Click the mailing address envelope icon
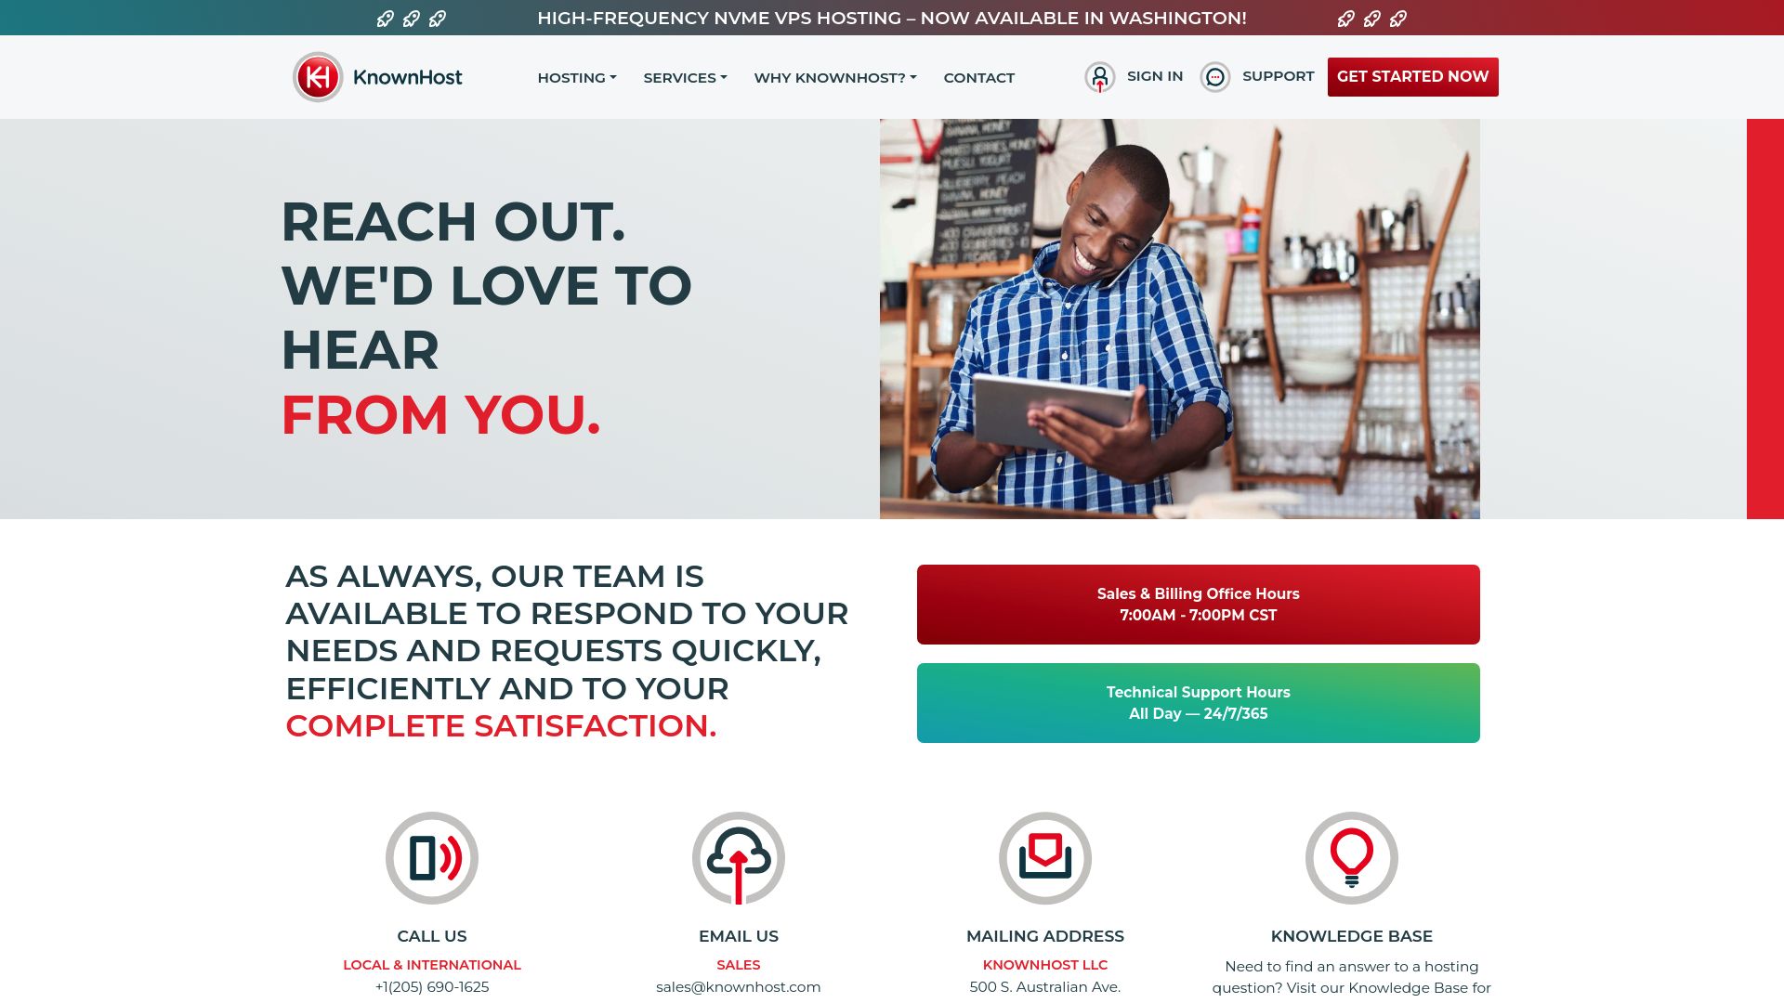The width and height of the screenshot is (1784, 1003). (1045, 857)
